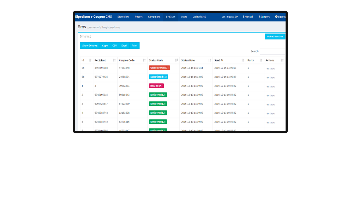The width and height of the screenshot is (353, 199).
Task: Click the Recipient column header
Action: (x=100, y=60)
